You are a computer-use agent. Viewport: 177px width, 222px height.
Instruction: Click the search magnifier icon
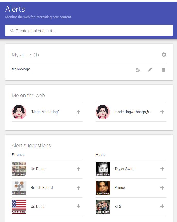coord(12,31)
